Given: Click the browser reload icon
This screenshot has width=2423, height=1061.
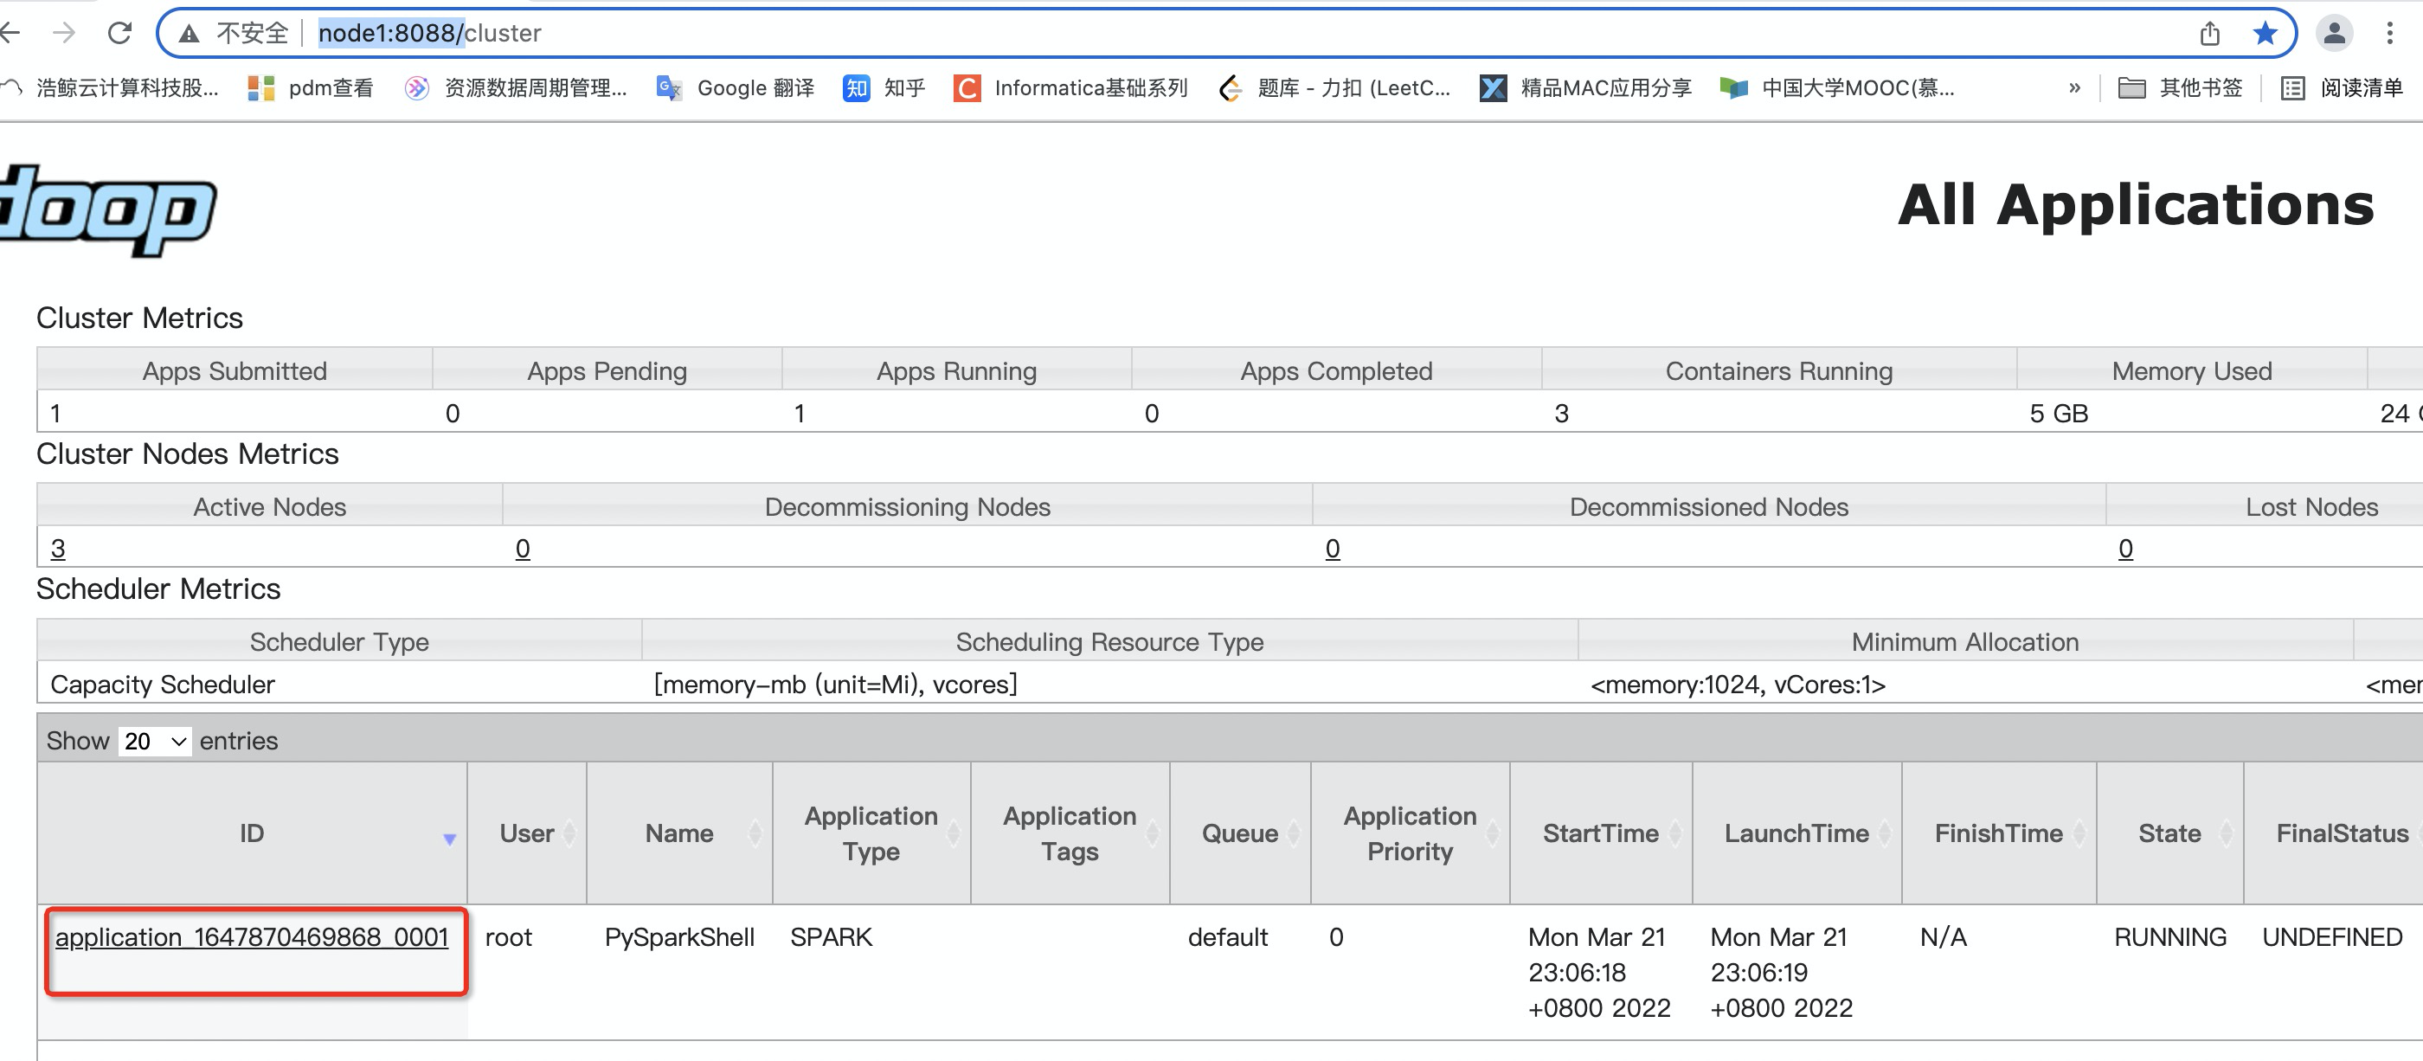Looking at the screenshot, I should (119, 33).
